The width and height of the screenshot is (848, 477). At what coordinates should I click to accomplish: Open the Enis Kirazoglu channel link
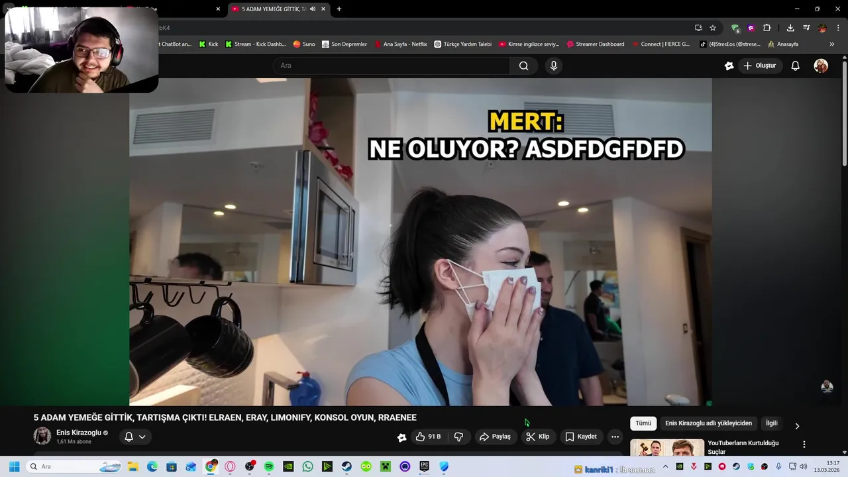point(78,433)
